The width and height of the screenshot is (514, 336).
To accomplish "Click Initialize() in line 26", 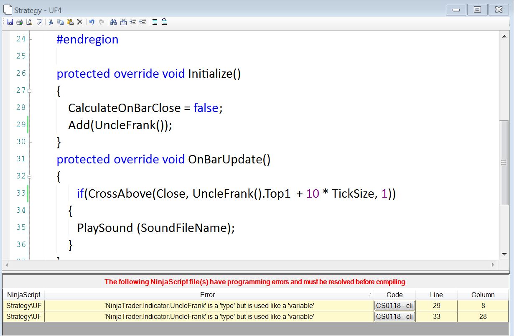I will [x=214, y=74].
